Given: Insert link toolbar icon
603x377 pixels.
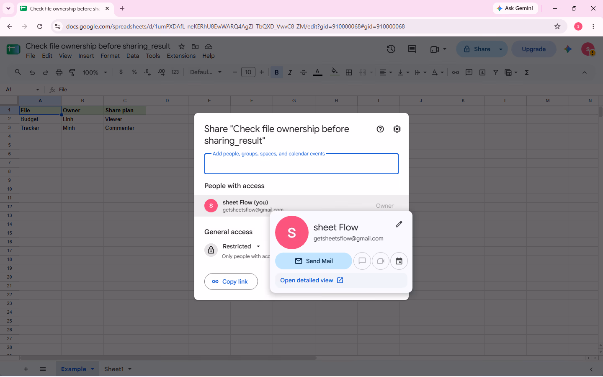Looking at the screenshot, I should coord(456,72).
